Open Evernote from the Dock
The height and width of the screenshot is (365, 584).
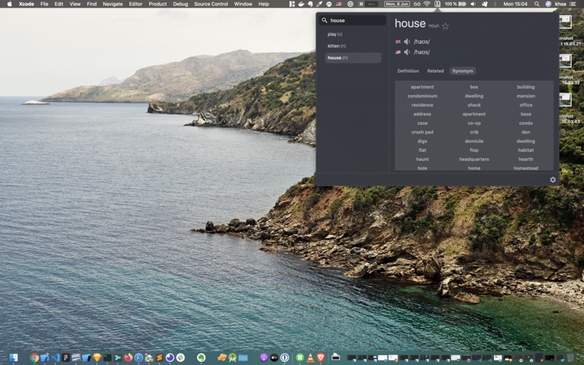click(201, 358)
